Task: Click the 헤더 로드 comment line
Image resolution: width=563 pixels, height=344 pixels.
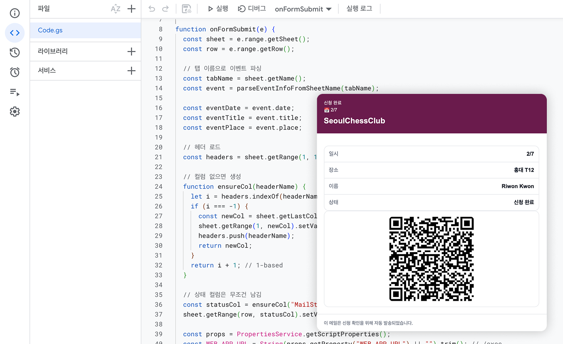Action: (202, 147)
